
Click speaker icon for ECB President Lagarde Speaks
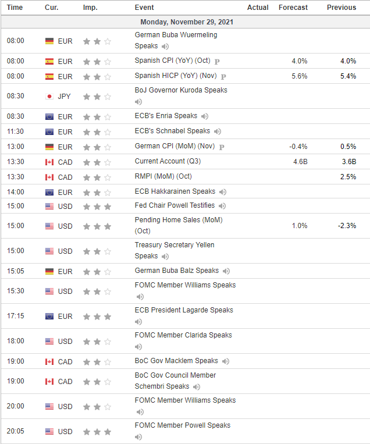(138, 321)
